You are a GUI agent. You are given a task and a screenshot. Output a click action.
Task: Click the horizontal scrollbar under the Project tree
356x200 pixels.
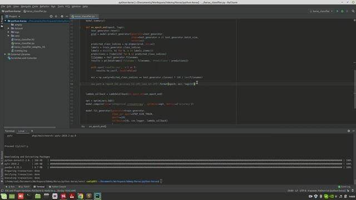(29, 127)
